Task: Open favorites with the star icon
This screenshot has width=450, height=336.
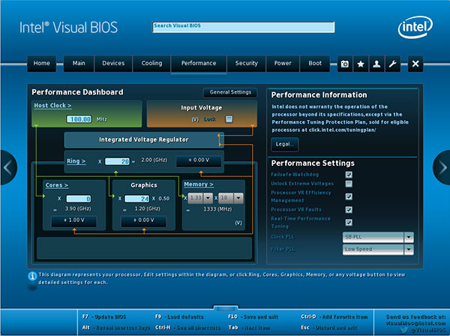Action: pos(361,64)
